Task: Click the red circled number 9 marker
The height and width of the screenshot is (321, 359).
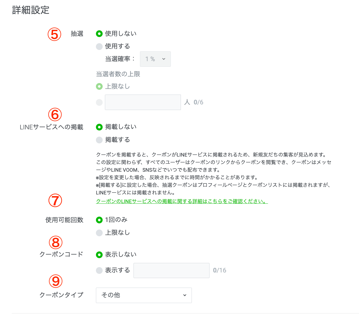Action: (x=56, y=281)
